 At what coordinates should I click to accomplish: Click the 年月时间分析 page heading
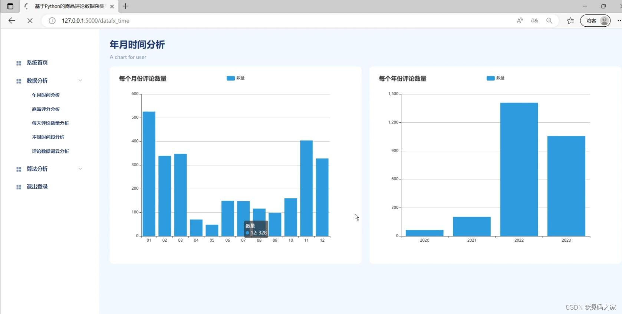[x=137, y=45]
